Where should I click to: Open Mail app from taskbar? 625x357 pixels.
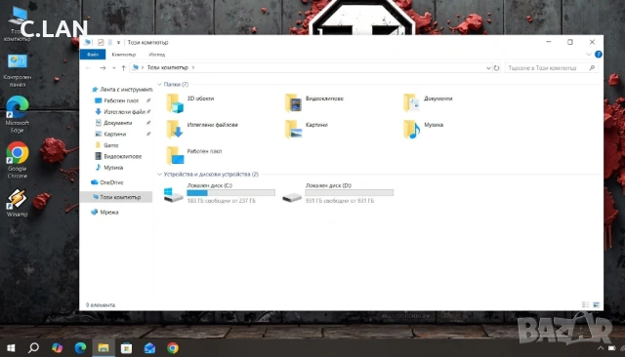(149, 348)
